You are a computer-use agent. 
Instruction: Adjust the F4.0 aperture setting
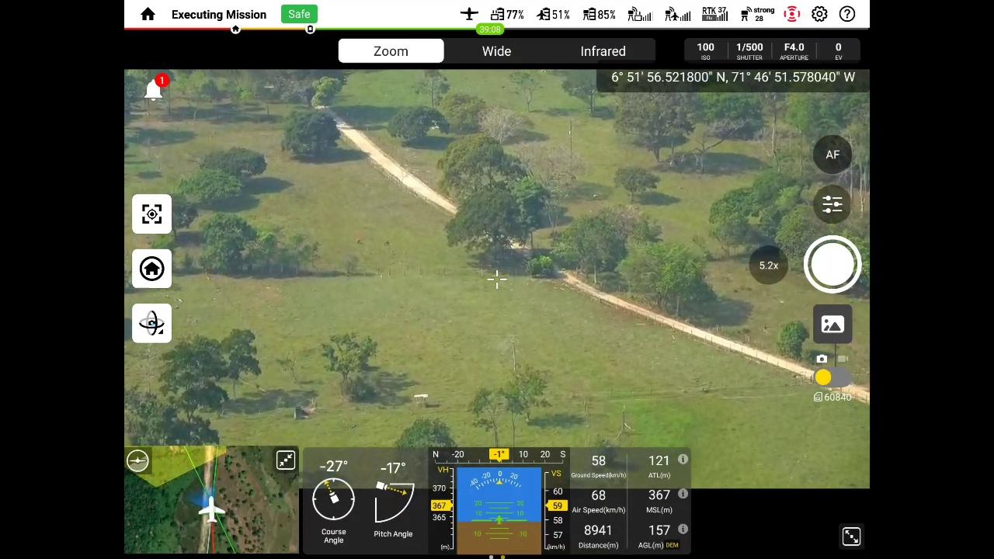point(794,51)
